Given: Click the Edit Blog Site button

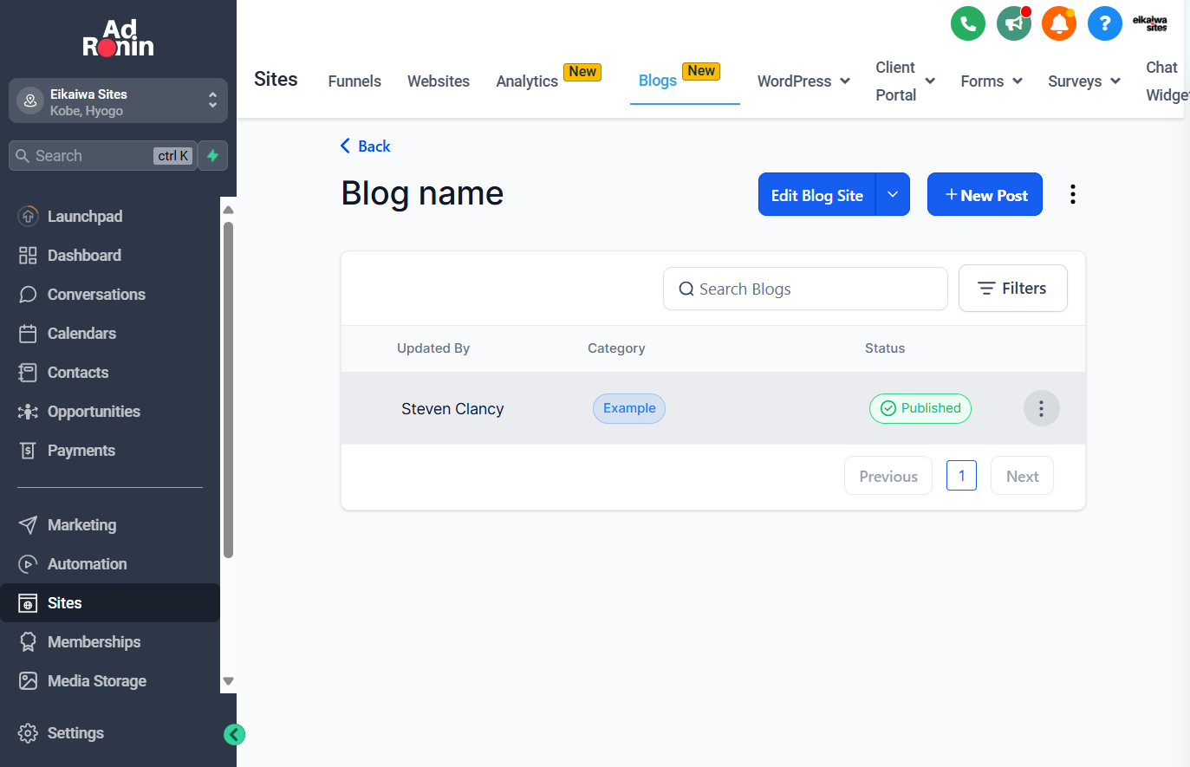Looking at the screenshot, I should (817, 194).
